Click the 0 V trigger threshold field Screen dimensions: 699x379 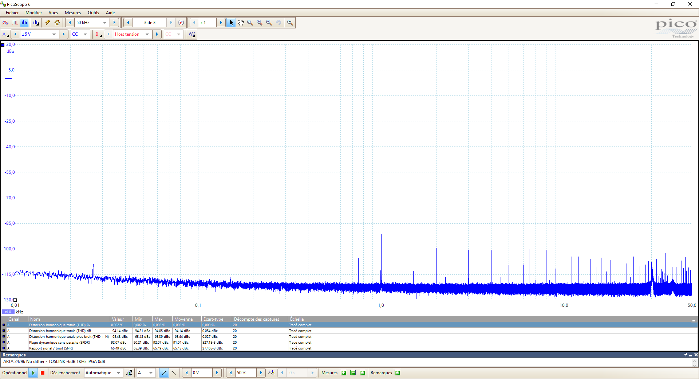click(x=202, y=373)
